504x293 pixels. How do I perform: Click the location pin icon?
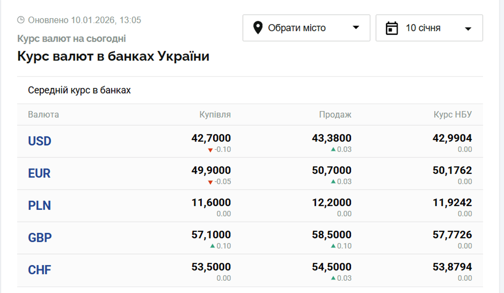click(257, 28)
